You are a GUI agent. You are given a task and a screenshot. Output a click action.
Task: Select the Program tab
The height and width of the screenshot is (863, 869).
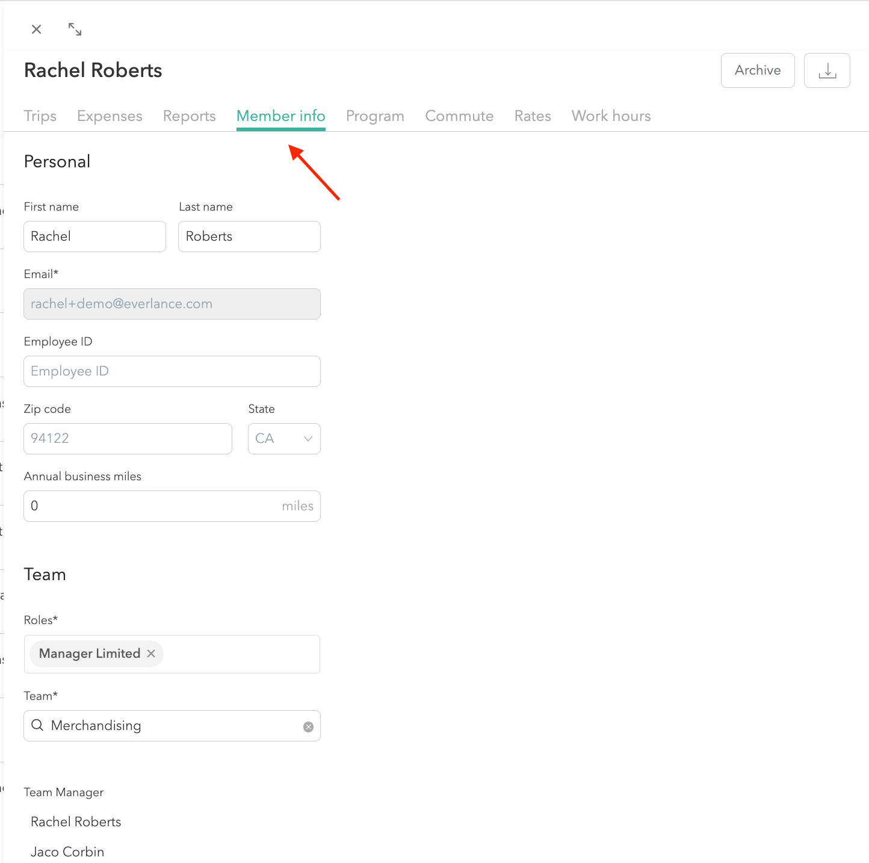tap(375, 116)
